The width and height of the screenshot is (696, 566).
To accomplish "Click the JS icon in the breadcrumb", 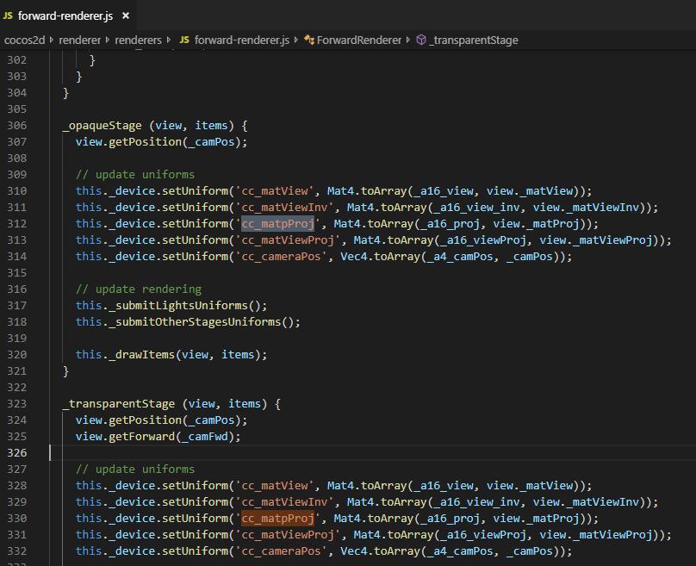I will (184, 40).
